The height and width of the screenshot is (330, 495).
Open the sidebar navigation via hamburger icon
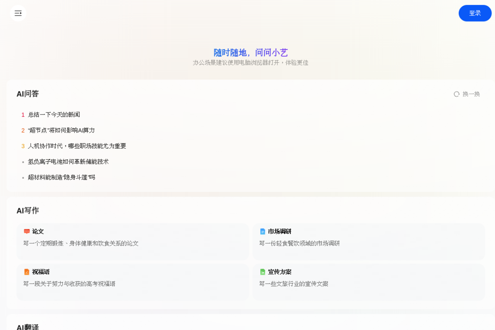click(18, 13)
